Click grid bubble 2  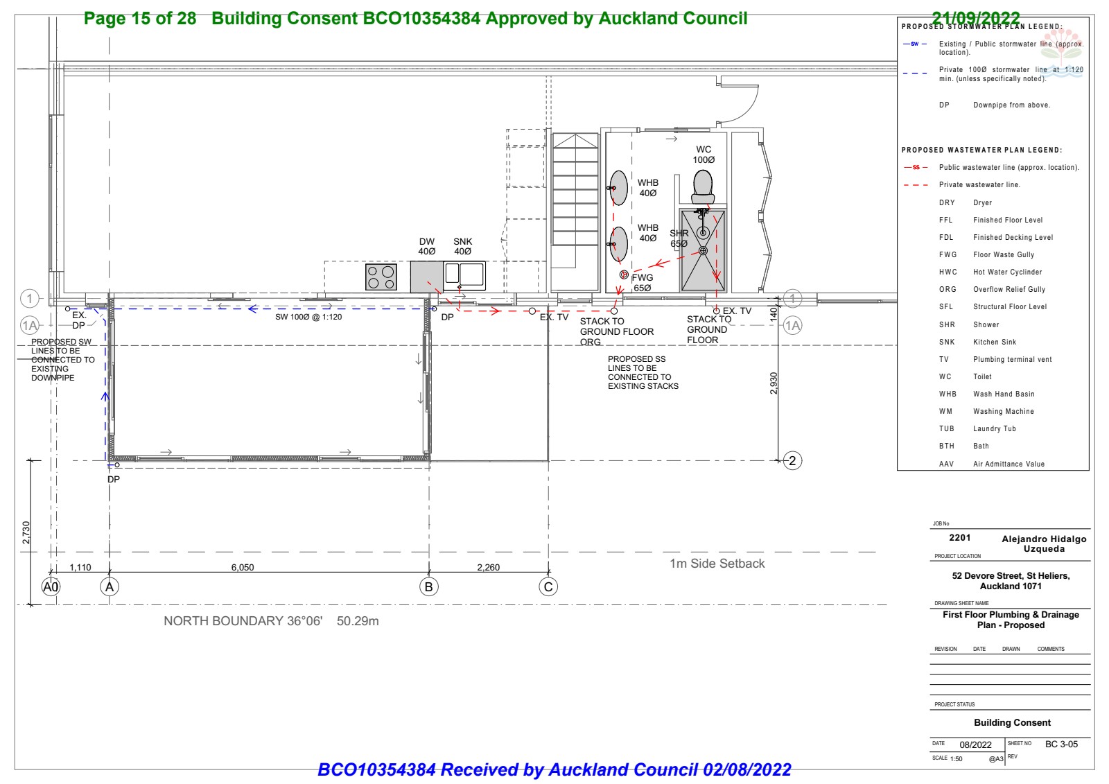792,460
